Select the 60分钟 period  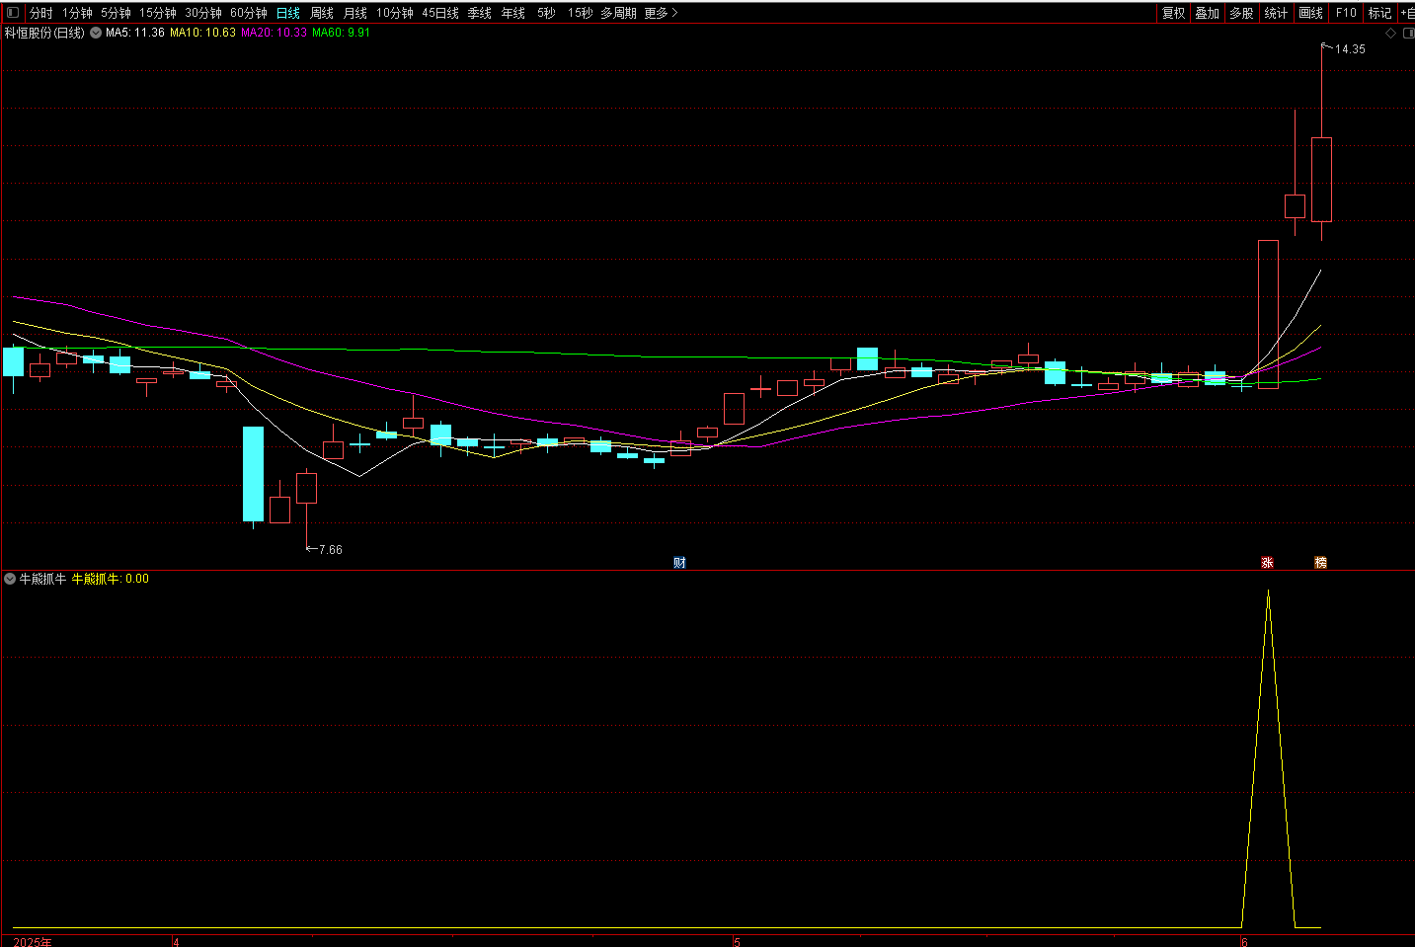tap(249, 13)
